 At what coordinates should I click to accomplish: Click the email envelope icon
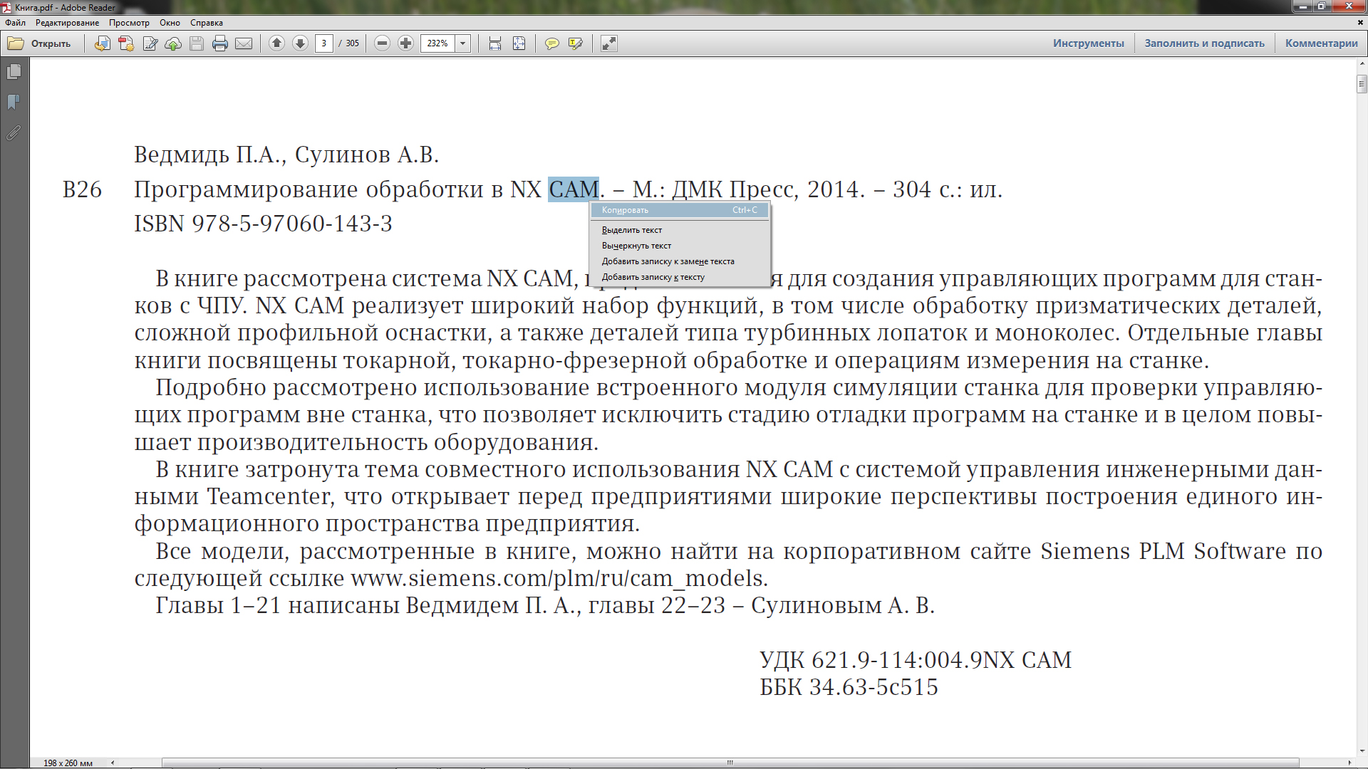click(x=244, y=43)
